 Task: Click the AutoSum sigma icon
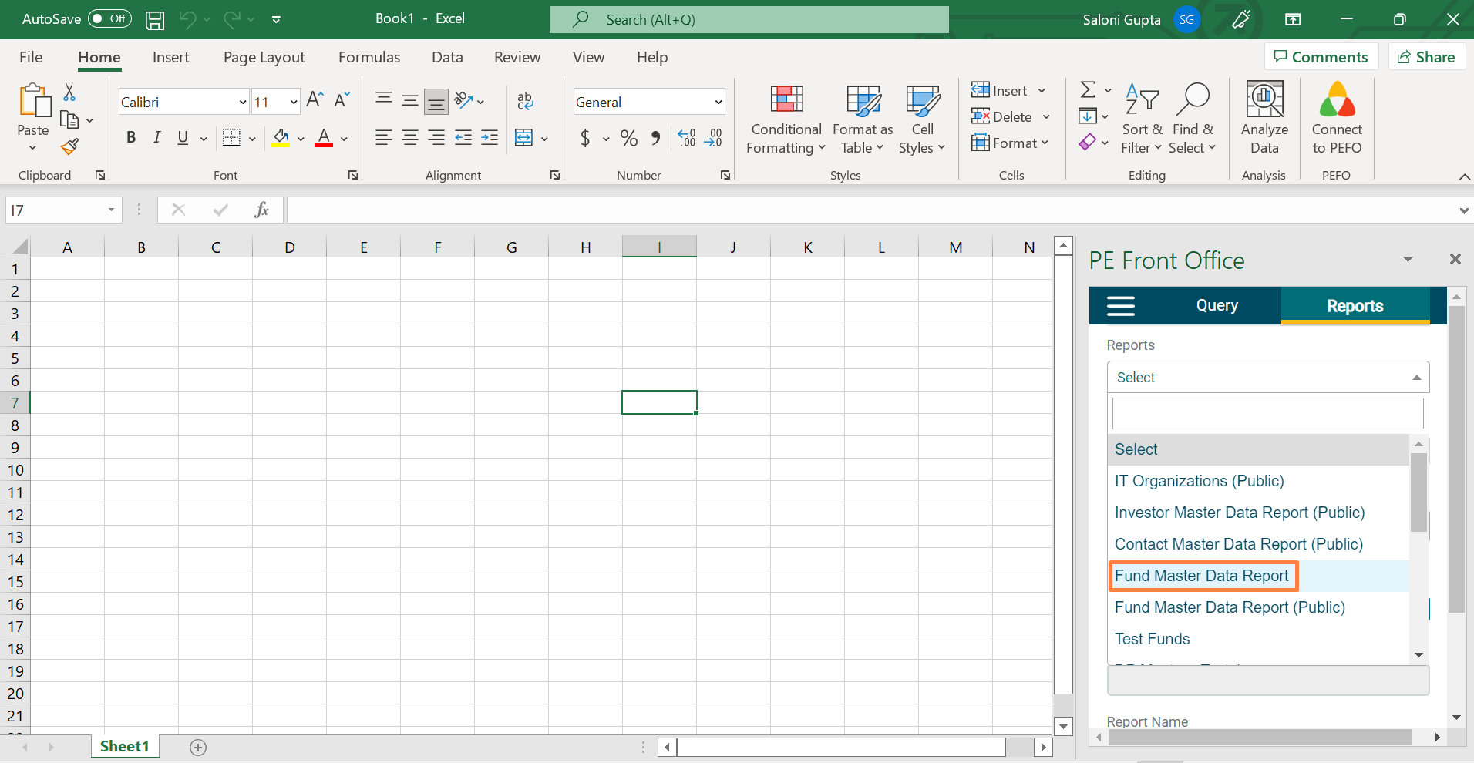click(1087, 90)
